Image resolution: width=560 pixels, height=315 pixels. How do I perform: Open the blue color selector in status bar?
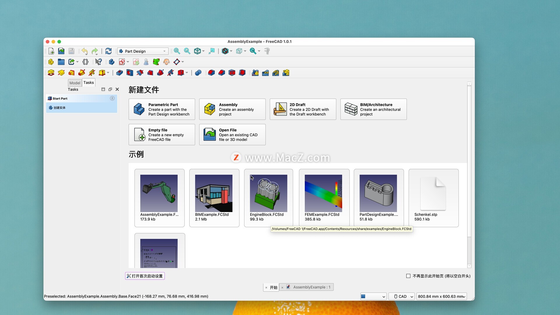click(x=373, y=296)
